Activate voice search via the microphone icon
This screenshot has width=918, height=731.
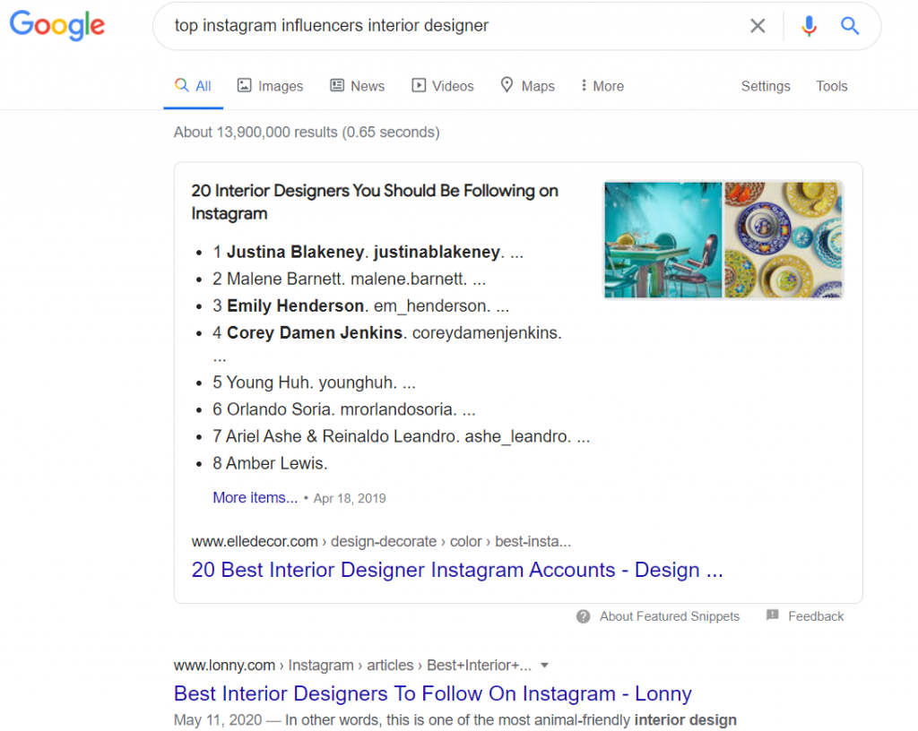click(x=809, y=26)
